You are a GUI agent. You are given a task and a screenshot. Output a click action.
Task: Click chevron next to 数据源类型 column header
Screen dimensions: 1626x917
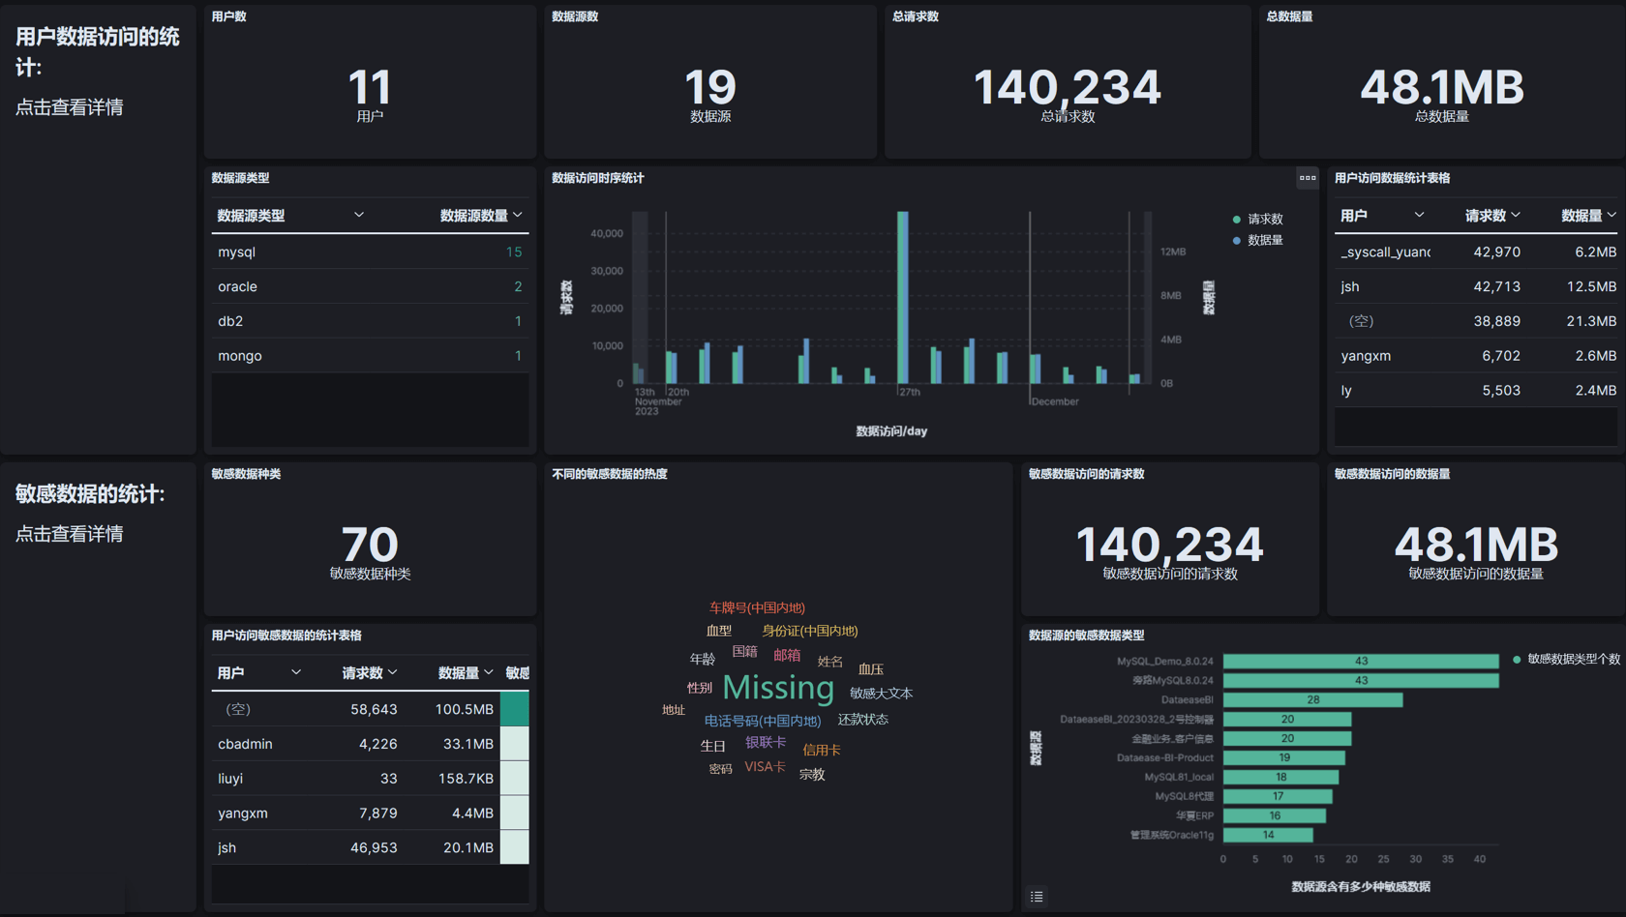click(359, 215)
